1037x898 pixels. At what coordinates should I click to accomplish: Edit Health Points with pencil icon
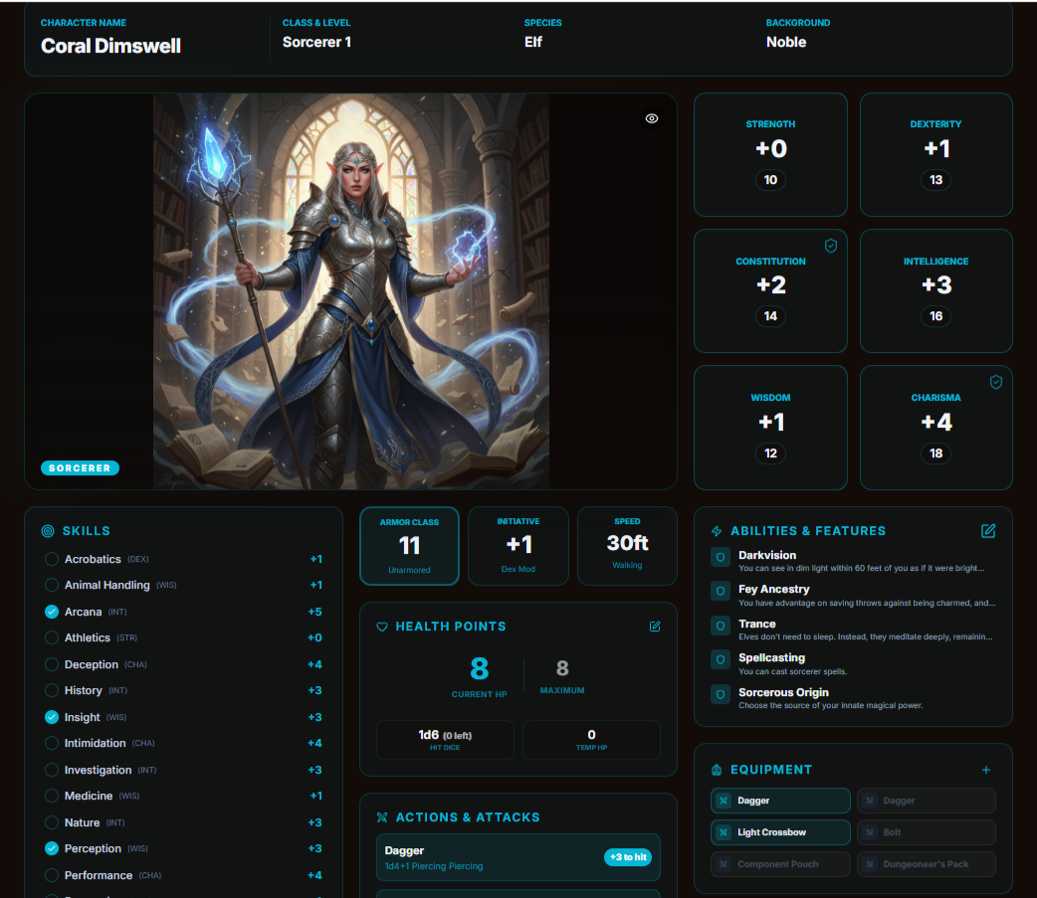click(655, 627)
